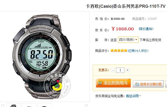Decrease quantity with the minus button
The image size is (167, 107).
pos(113,70)
